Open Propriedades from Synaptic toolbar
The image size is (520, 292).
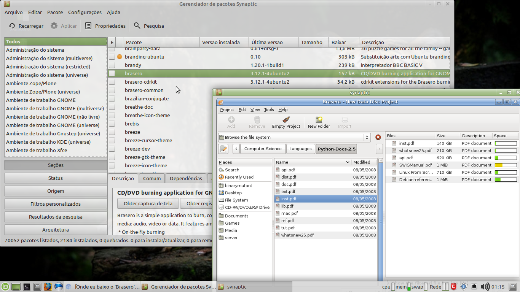tap(105, 26)
